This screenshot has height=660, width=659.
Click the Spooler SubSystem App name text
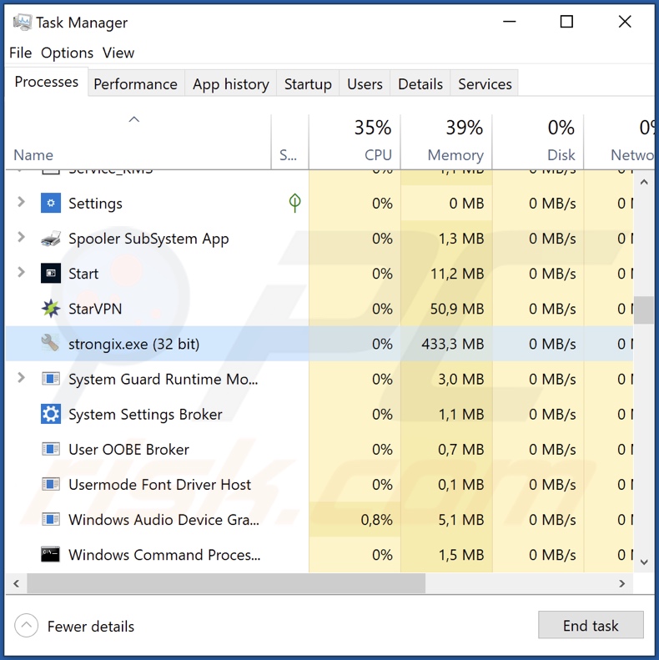click(x=148, y=239)
